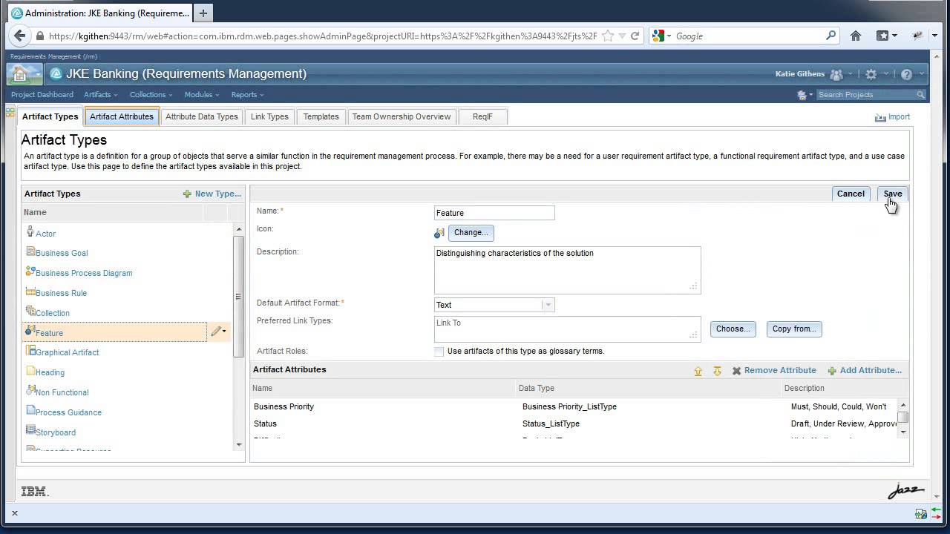The image size is (950, 534).
Task: Click the Copy from... button
Action: (793, 329)
